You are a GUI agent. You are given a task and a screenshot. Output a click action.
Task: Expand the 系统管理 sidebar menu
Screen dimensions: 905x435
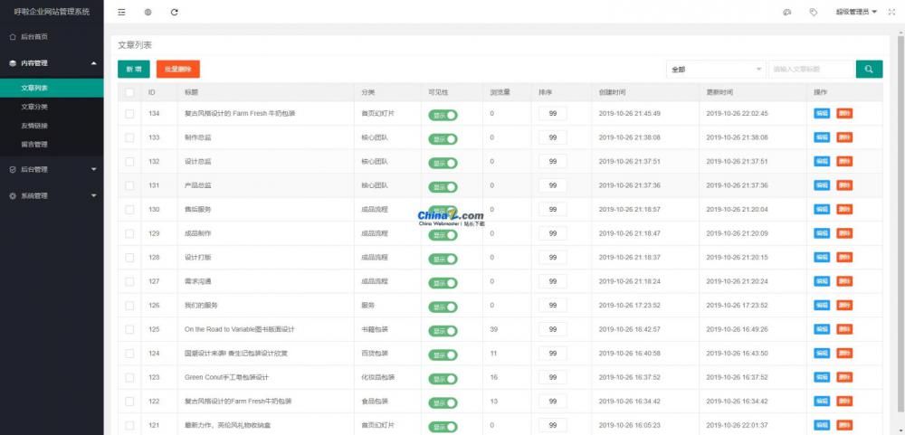(x=52, y=195)
